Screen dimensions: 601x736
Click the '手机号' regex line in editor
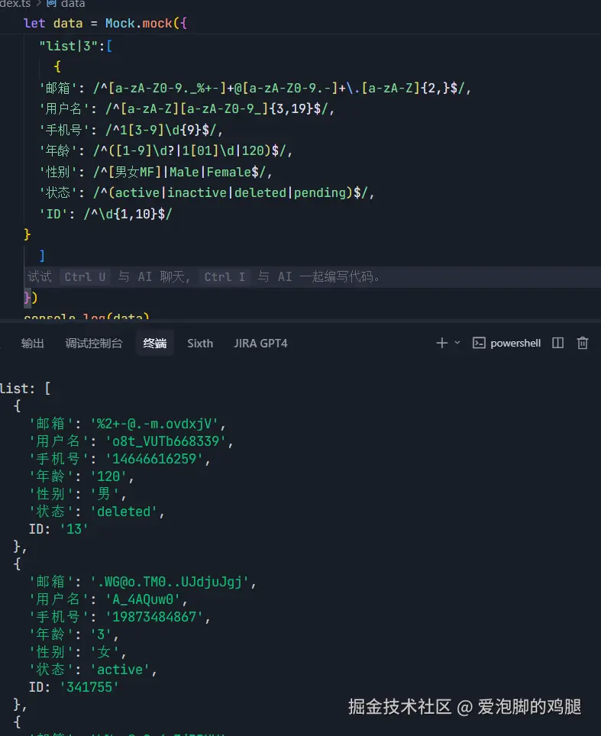pos(131,130)
